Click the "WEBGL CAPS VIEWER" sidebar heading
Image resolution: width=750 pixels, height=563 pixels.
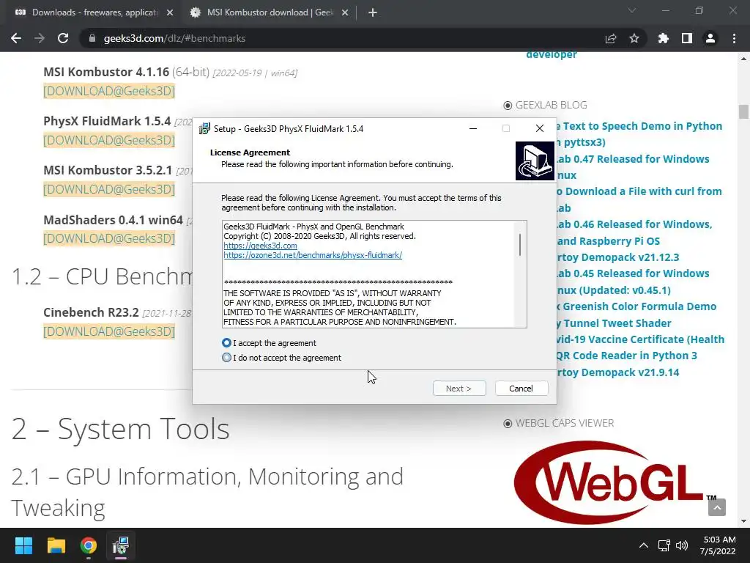point(565,423)
